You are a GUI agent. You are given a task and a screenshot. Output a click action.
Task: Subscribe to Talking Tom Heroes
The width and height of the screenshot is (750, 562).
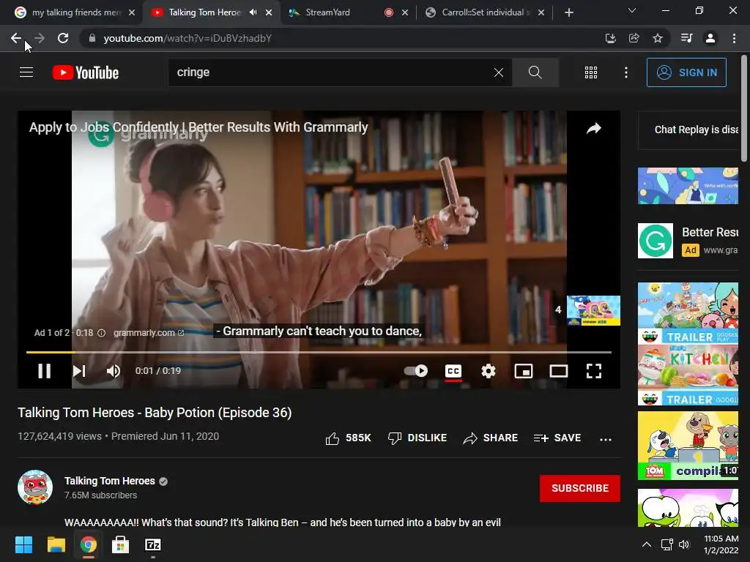(x=580, y=488)
